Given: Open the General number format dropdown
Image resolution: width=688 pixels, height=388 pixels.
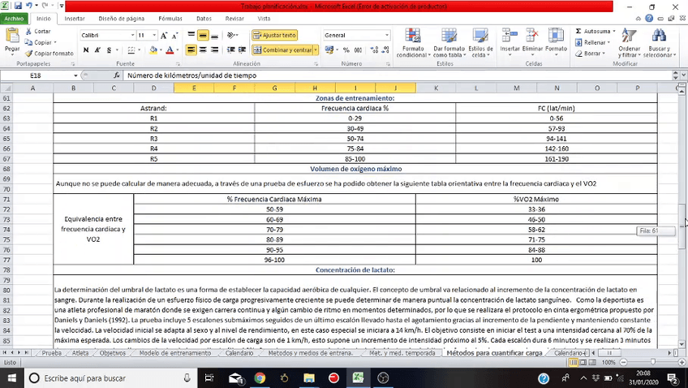Looking at the screenshot, I should (387, 36).
